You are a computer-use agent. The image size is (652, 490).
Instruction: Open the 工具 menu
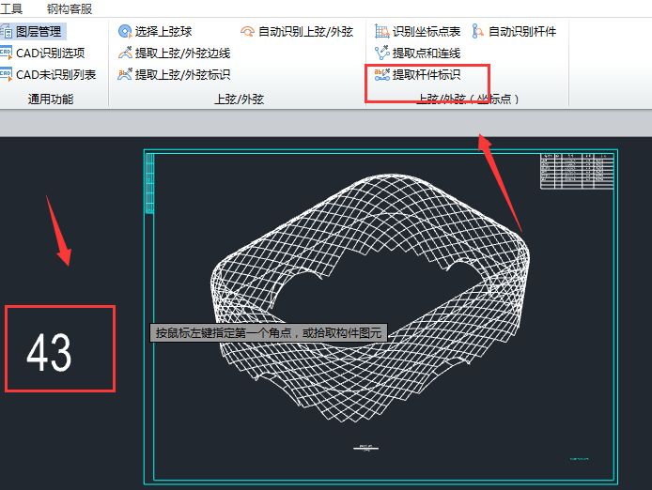point(11,8)
